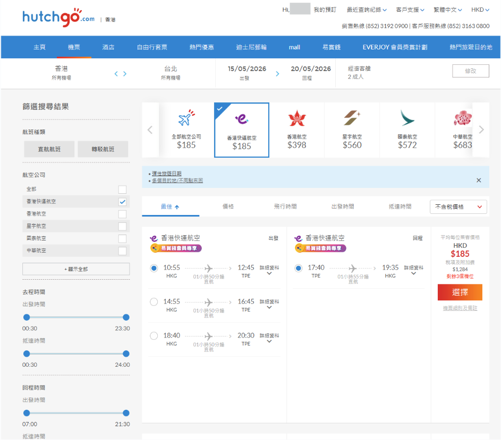Image resolution: width=501 pixels, height=440 pixels.
Task: Tick the Cathay Pacific filter checkbox
Action: pyautogui.click(x=122, y=238)
